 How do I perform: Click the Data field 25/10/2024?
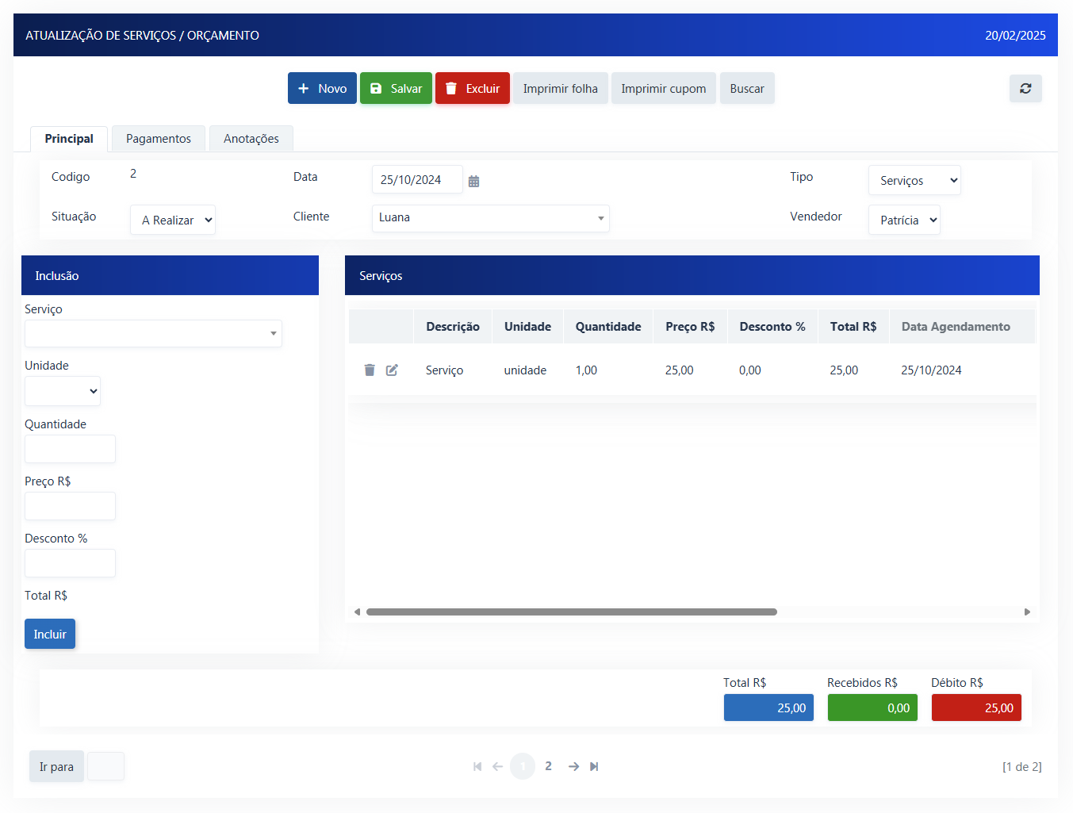pos(417,179)
